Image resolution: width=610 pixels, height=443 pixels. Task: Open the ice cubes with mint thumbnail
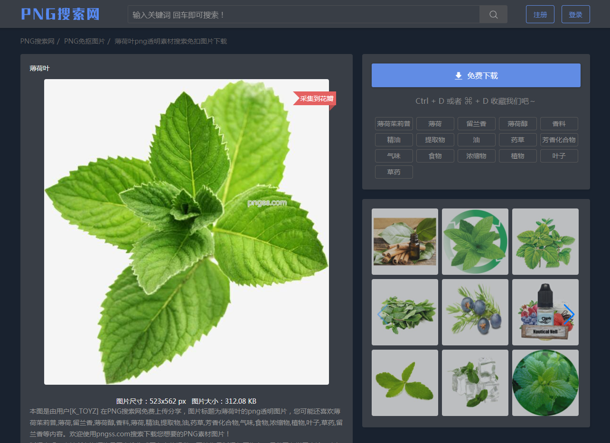(475, 383)
